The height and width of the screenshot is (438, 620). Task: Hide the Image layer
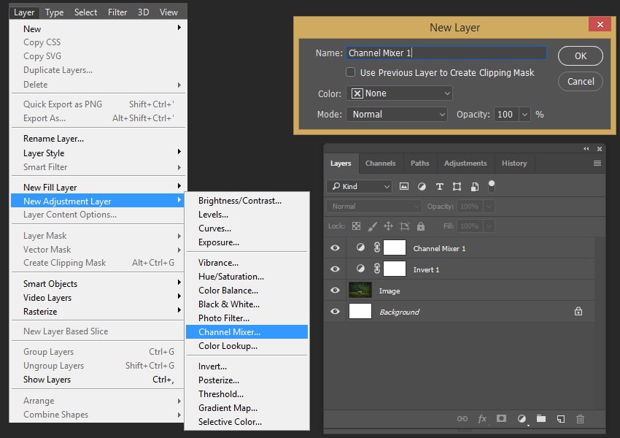[335, 290]
